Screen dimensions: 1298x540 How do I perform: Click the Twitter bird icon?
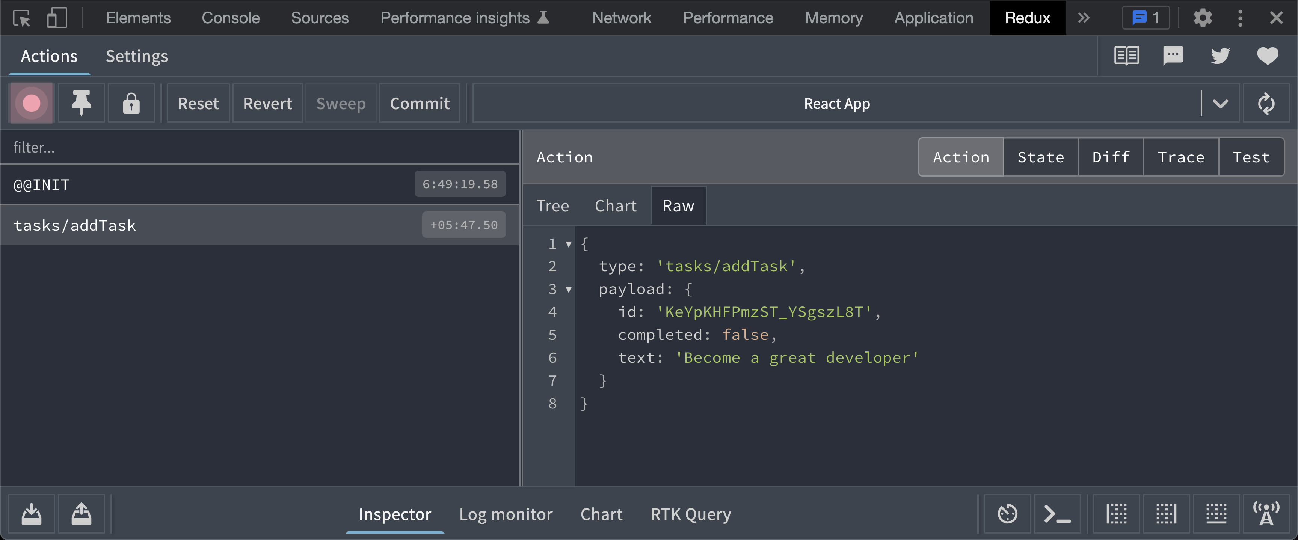click(x=1220, y=56)
